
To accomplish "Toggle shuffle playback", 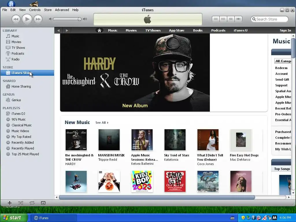I will (x=21, y=203).
